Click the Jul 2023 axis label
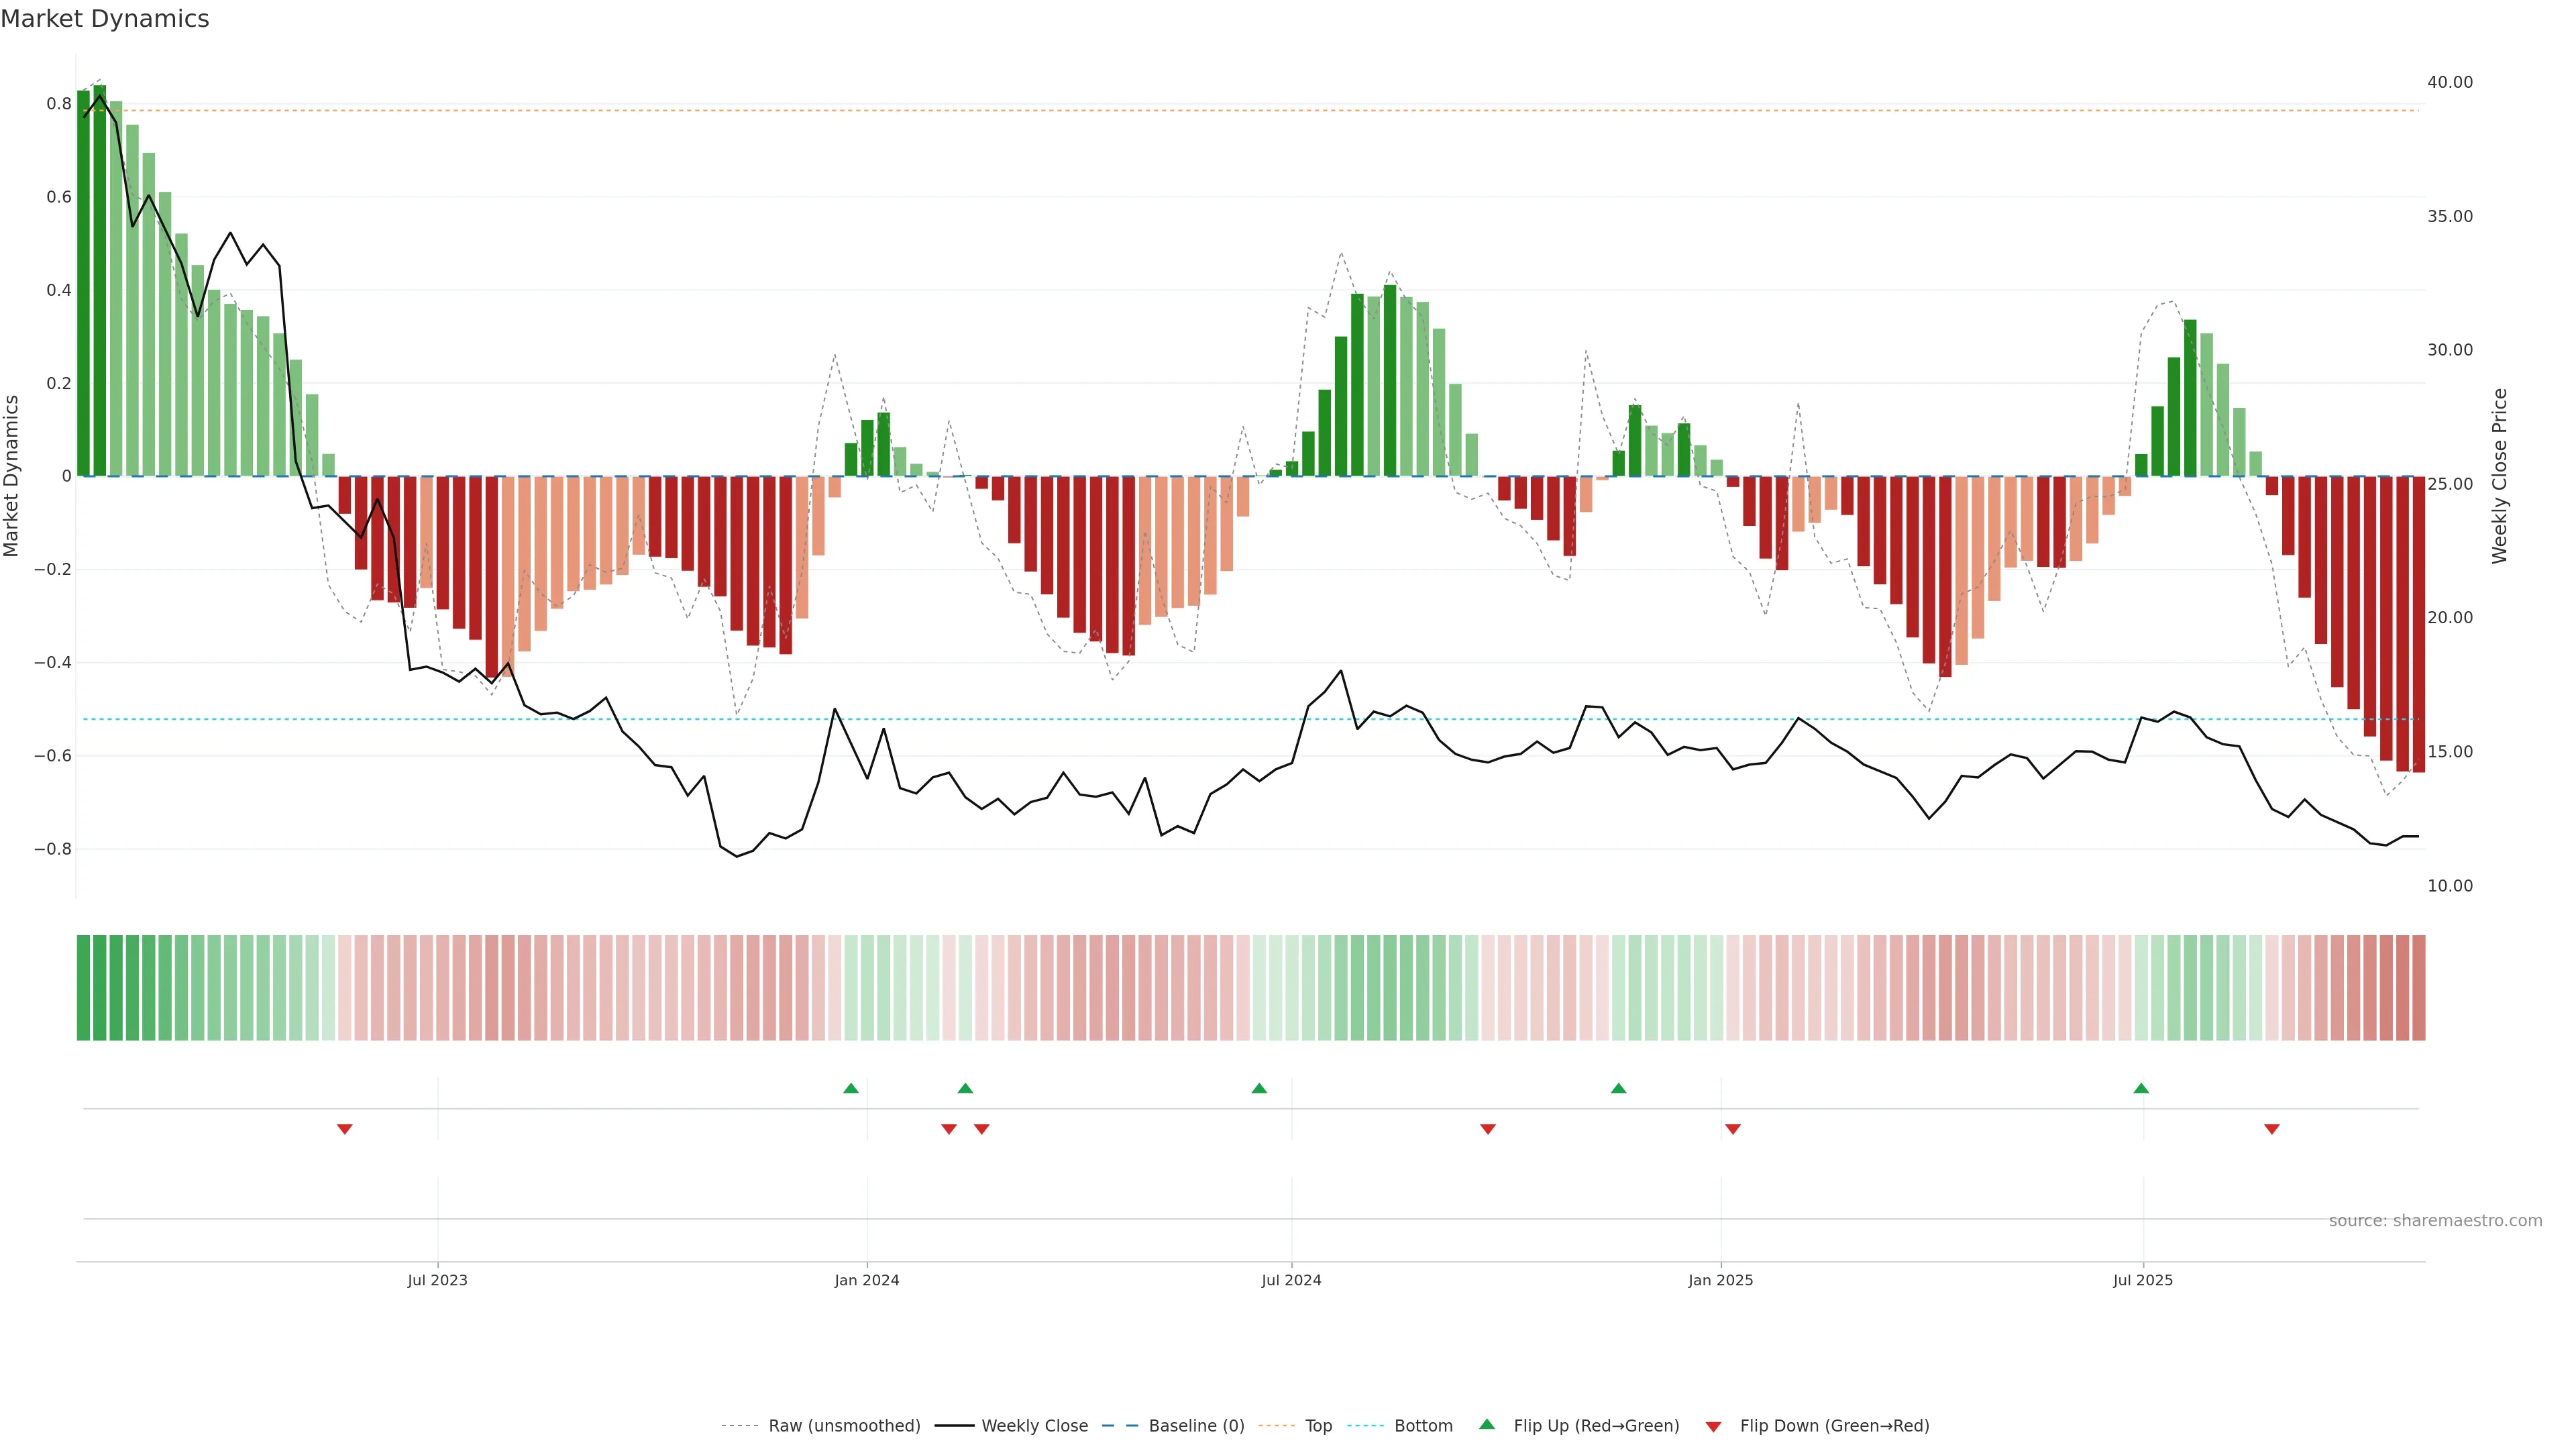Viewport: 2576px width, 1449px height. 437,1280
